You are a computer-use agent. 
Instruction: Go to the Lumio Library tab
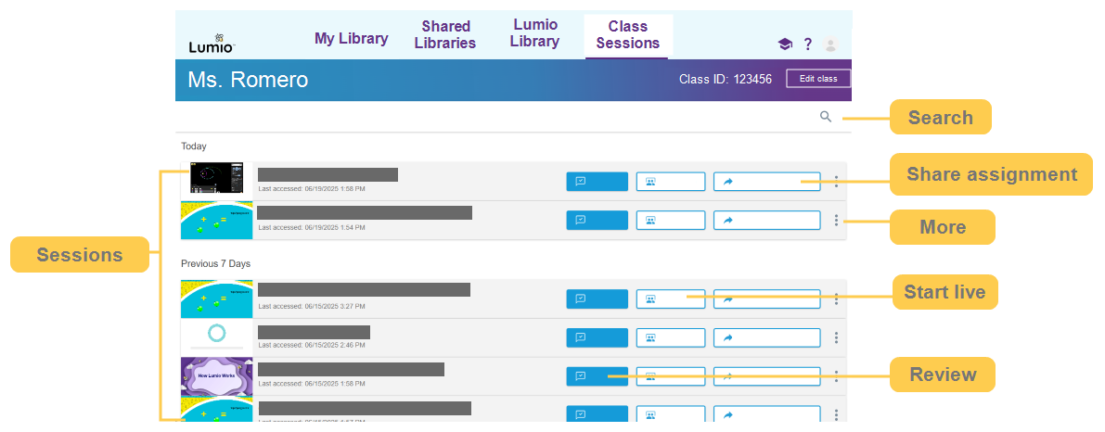tap(535, 33)
